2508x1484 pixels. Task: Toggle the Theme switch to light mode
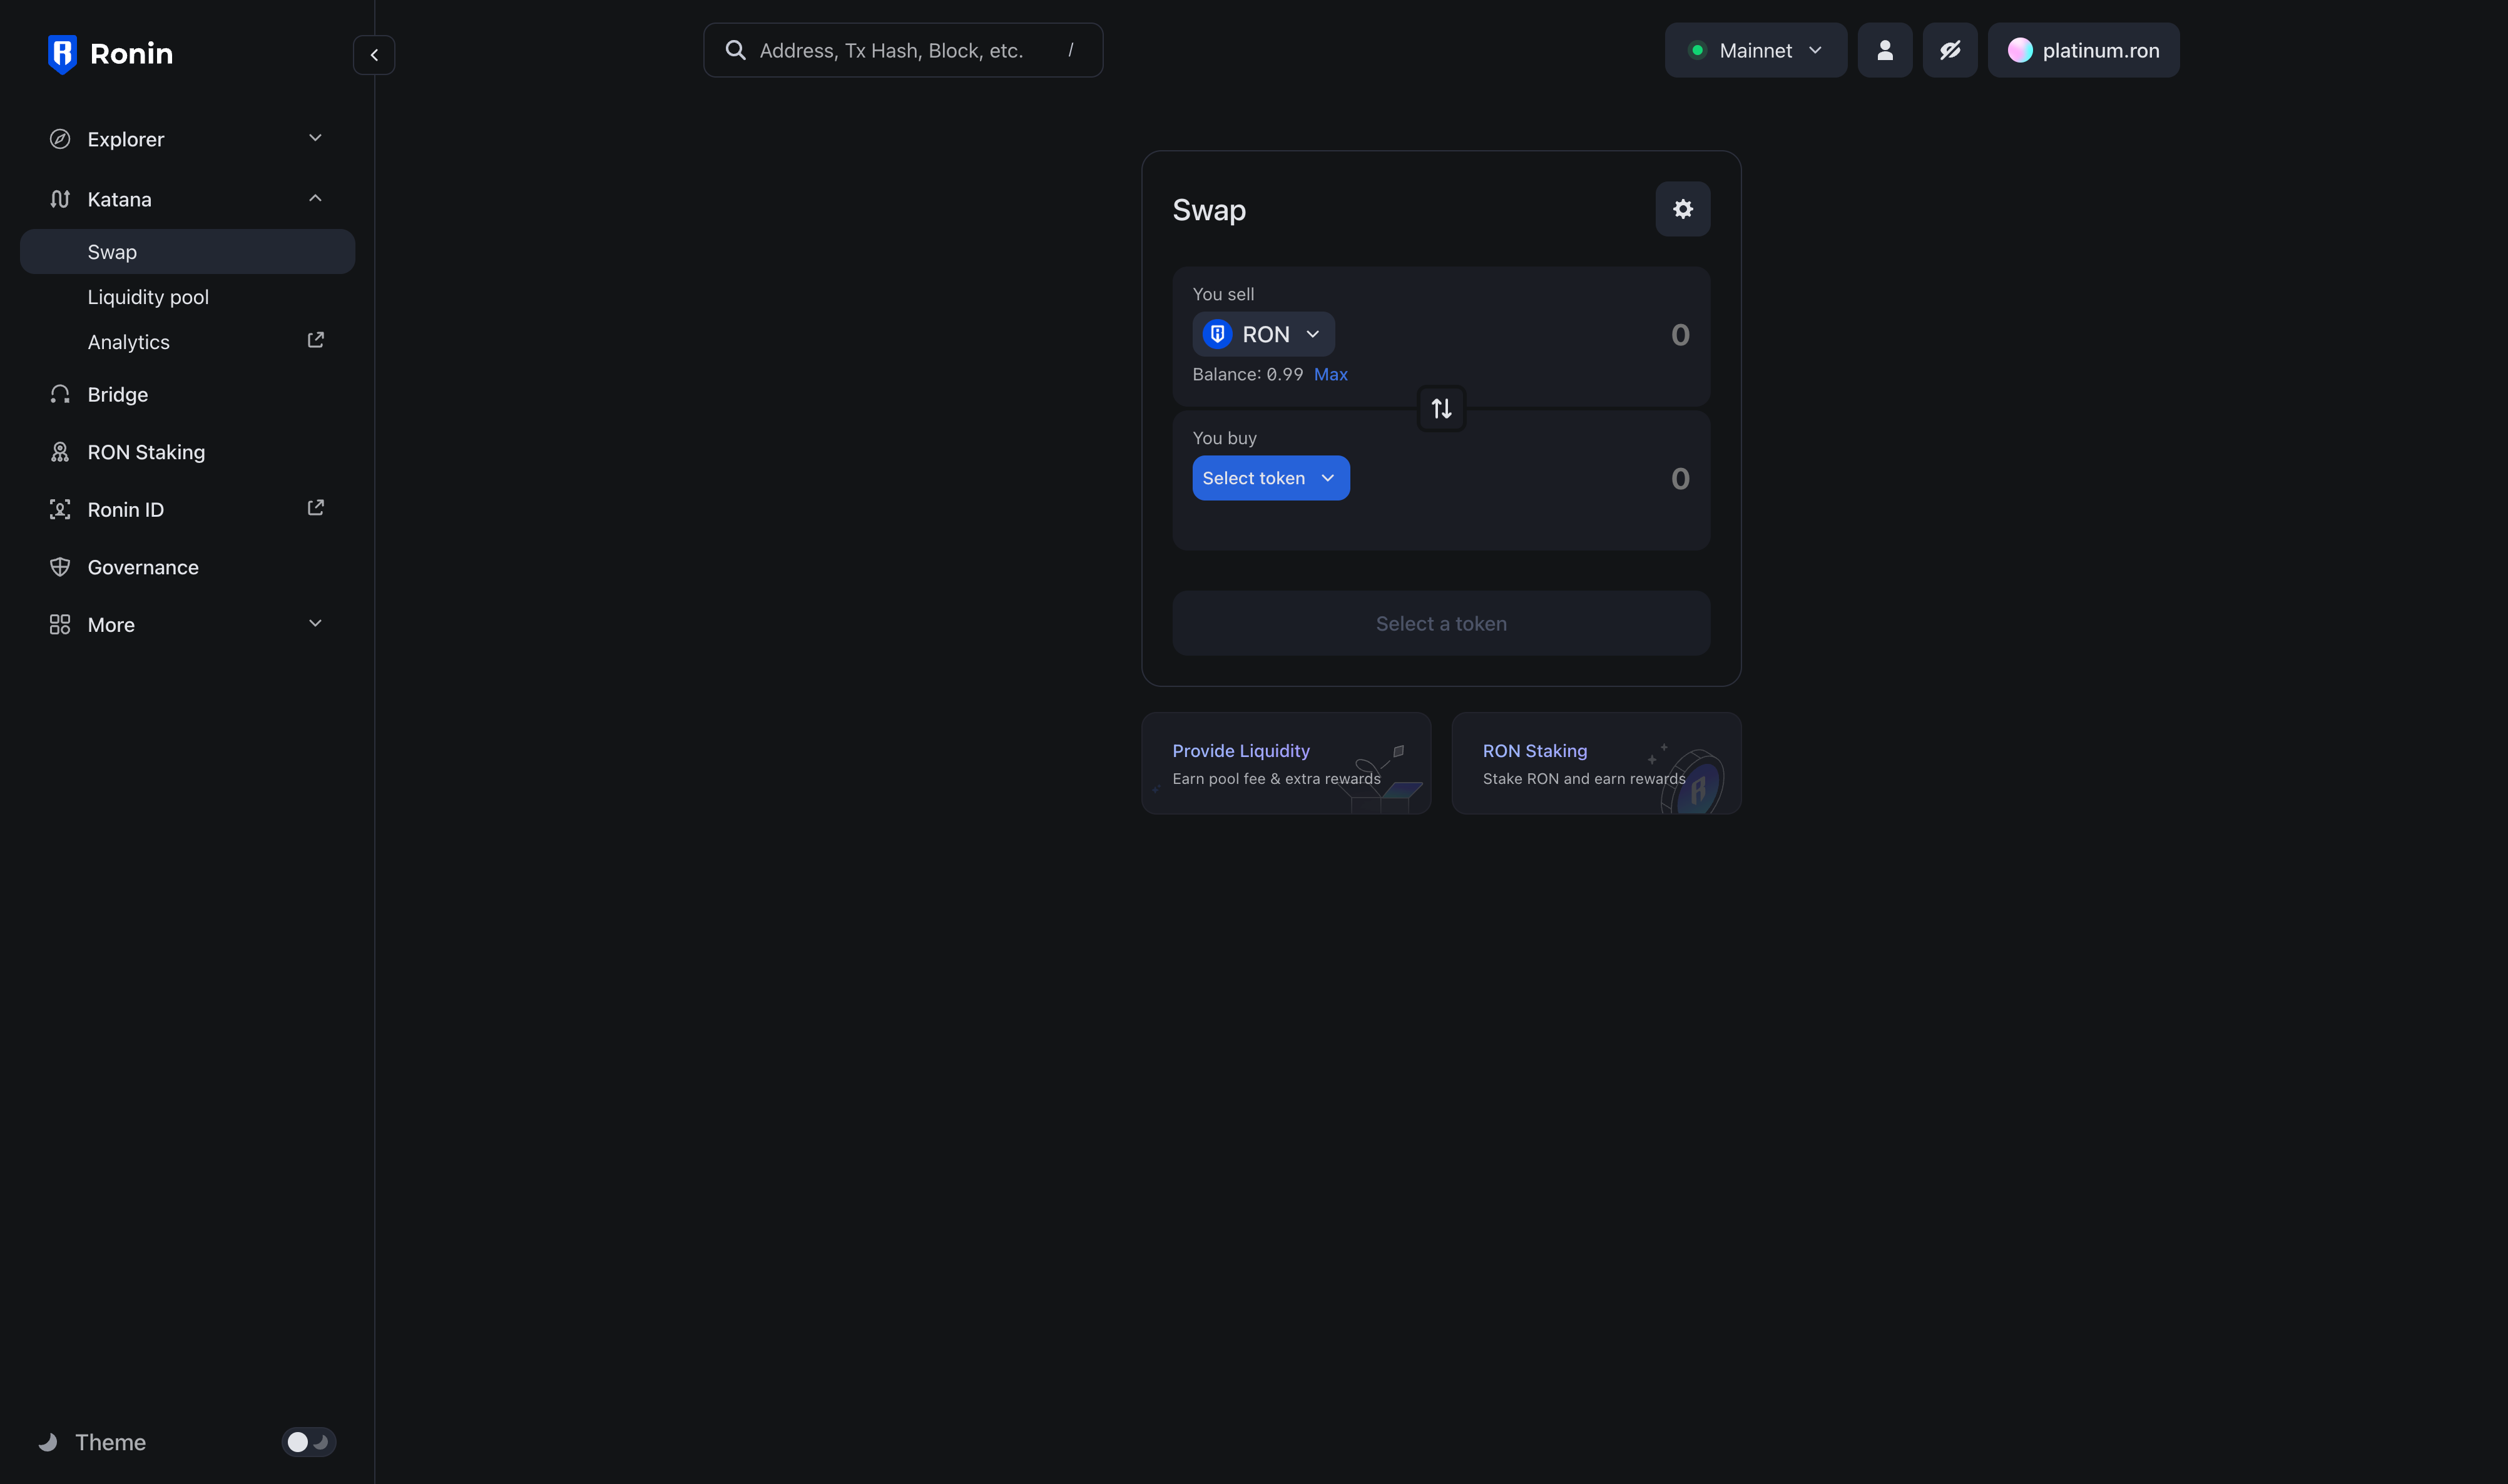308,1442
